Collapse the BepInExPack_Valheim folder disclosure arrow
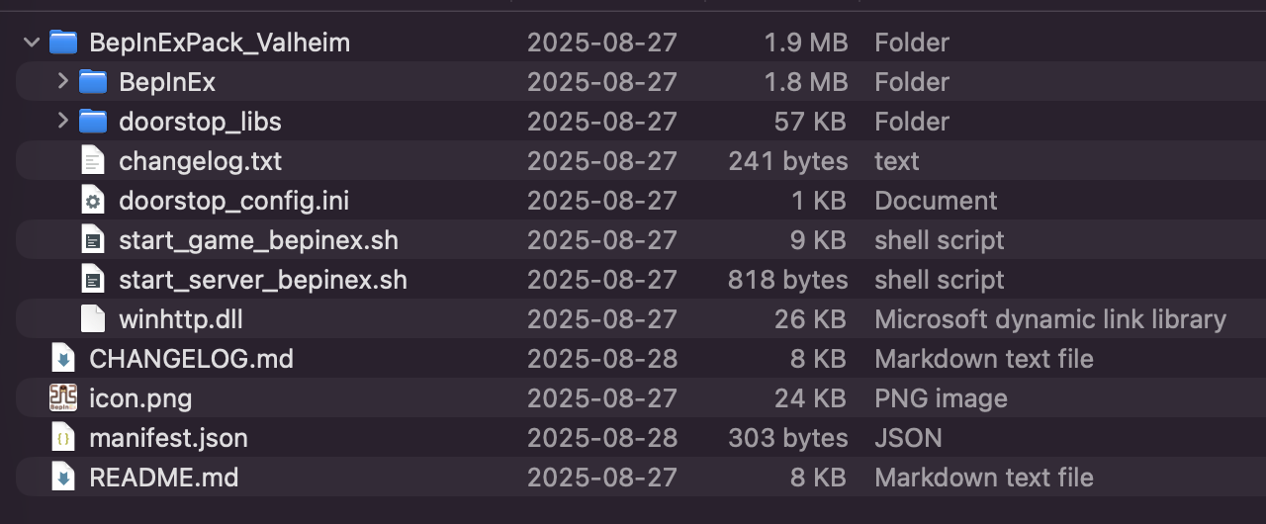 [x=32, y=43]
